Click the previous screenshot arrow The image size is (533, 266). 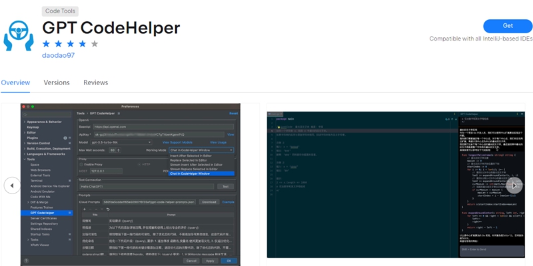coord(12,186)
